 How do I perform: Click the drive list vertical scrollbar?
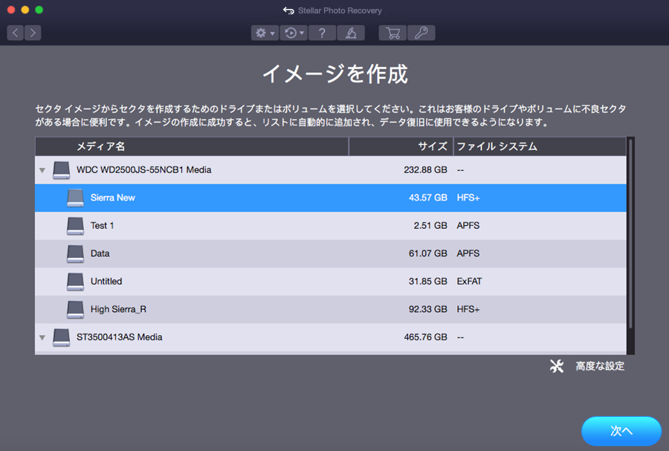(630, 233)
